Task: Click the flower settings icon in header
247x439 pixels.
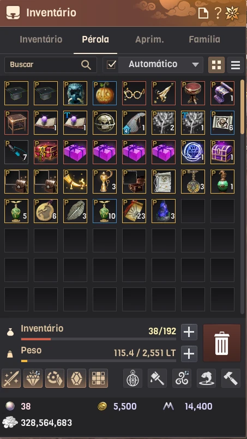Action: (232, 13)
